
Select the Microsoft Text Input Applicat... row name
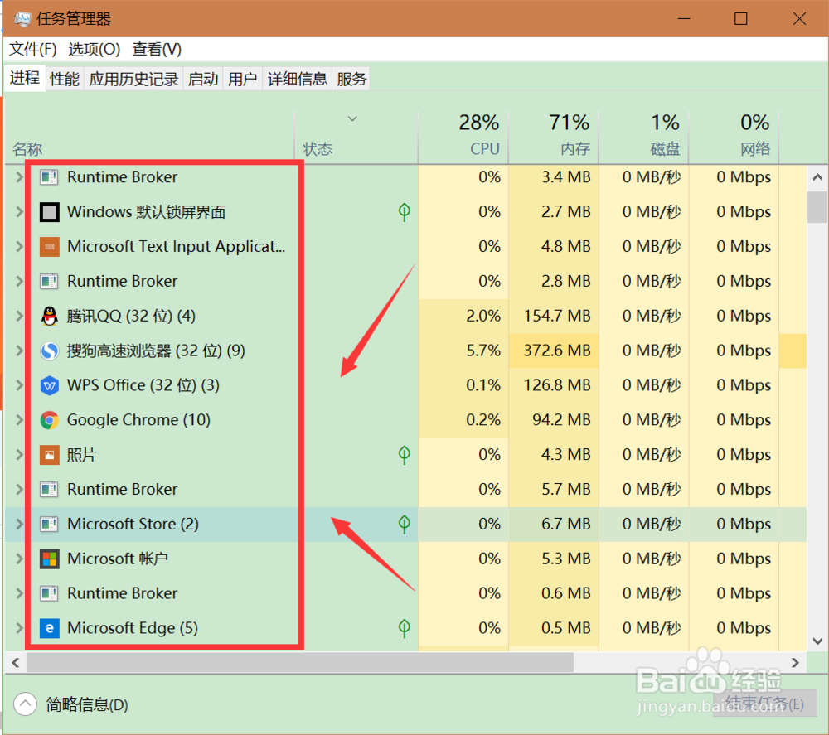pos(176,247)
